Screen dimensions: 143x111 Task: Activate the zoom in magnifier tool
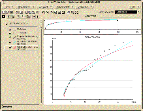tap(9, 17)
